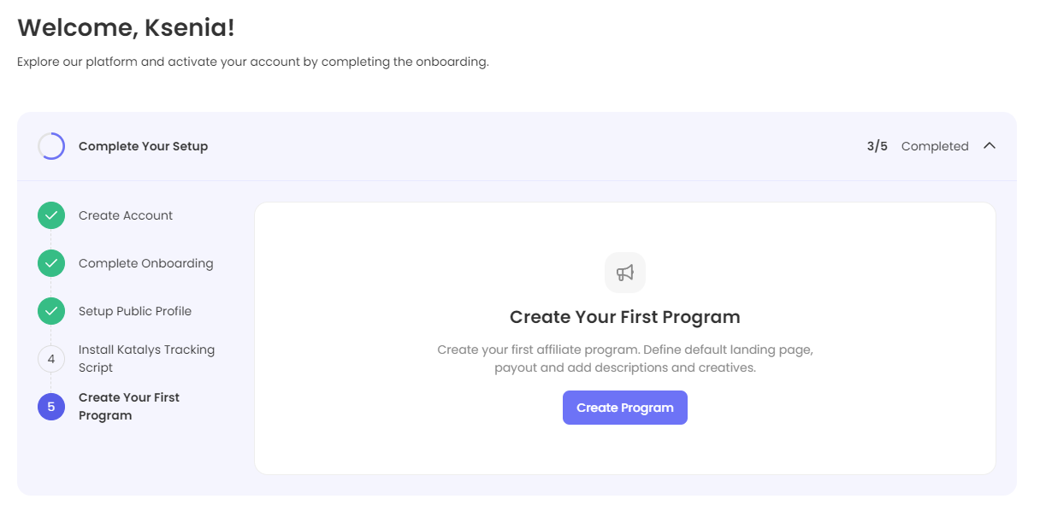Click the green checkmark beside Setup Public Profile
1040x505 pixels.
click(x=51, y=311)
